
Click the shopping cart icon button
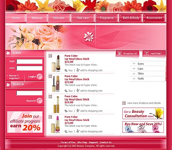pyautogui.click(x=128, y=54)
